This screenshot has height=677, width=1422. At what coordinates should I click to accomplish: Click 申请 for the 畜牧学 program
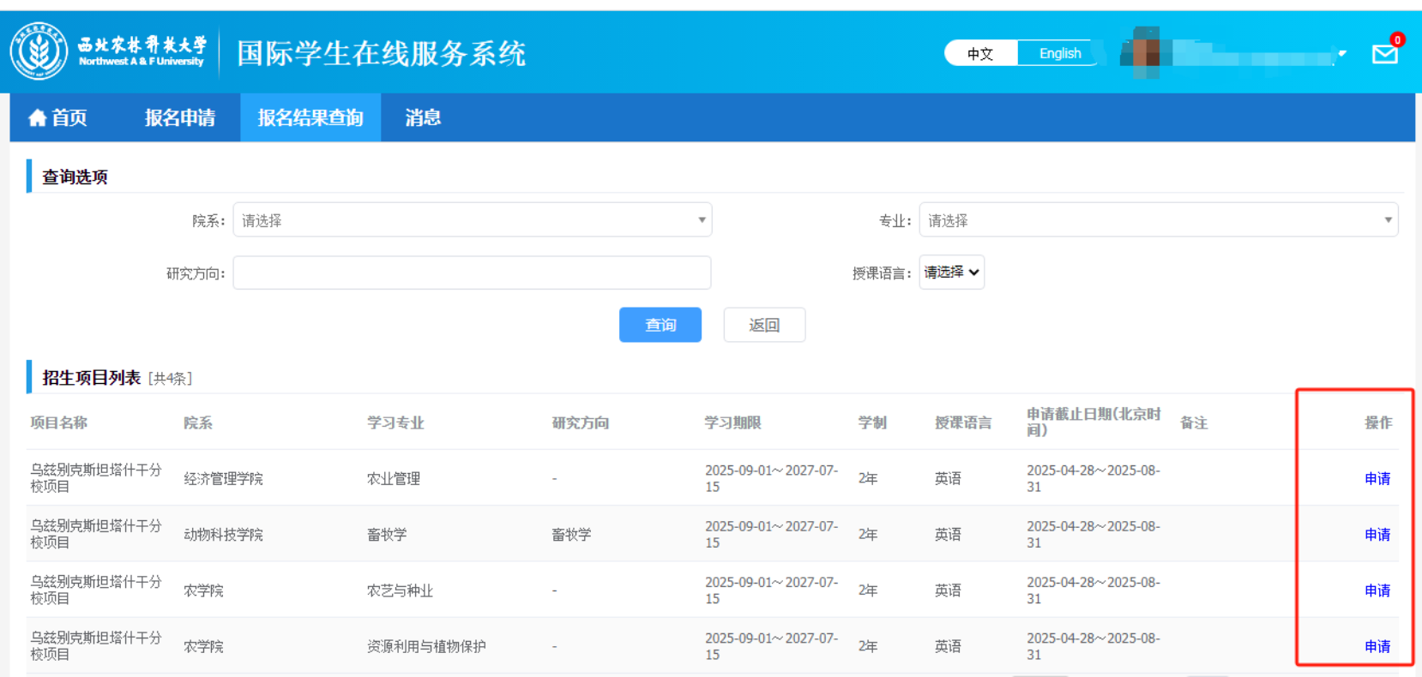click(x=1377, y=534)
